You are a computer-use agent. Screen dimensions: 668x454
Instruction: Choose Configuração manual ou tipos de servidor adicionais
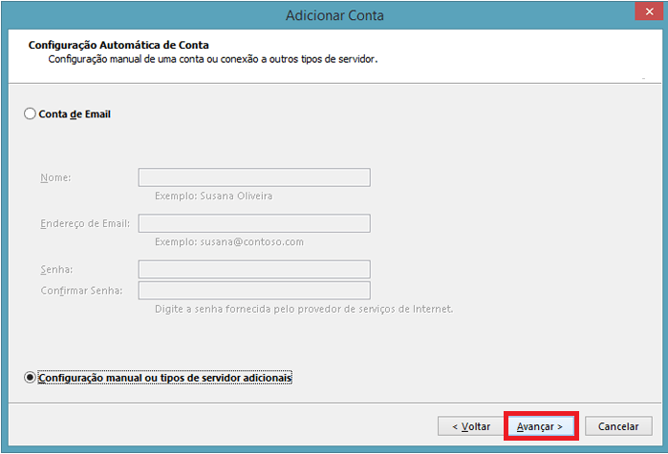pyautogui.click(x=31, y=378)
